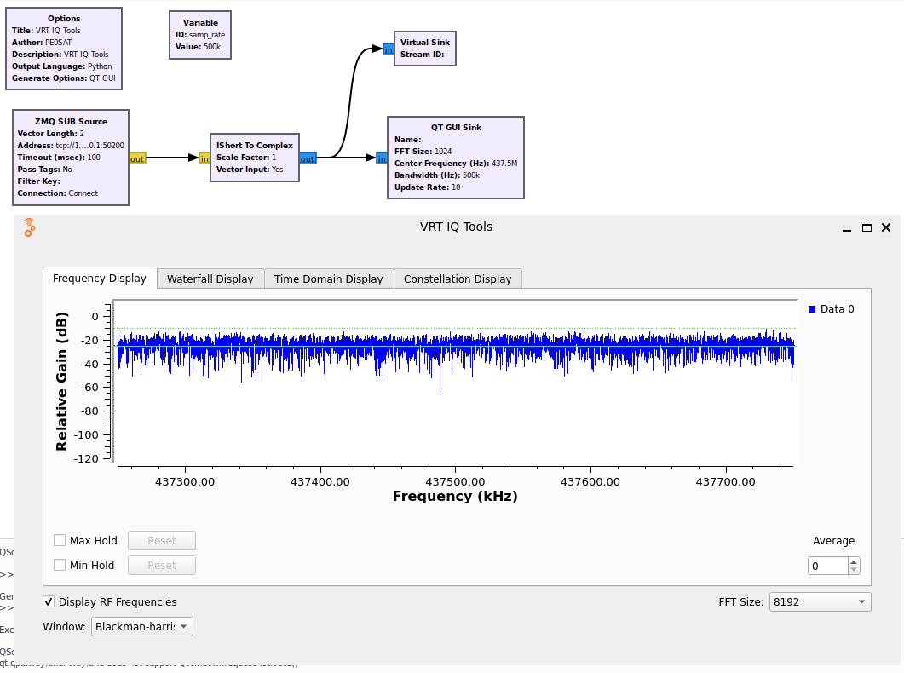Close the VRT IQ Tools window

click(x=886, y=227)
